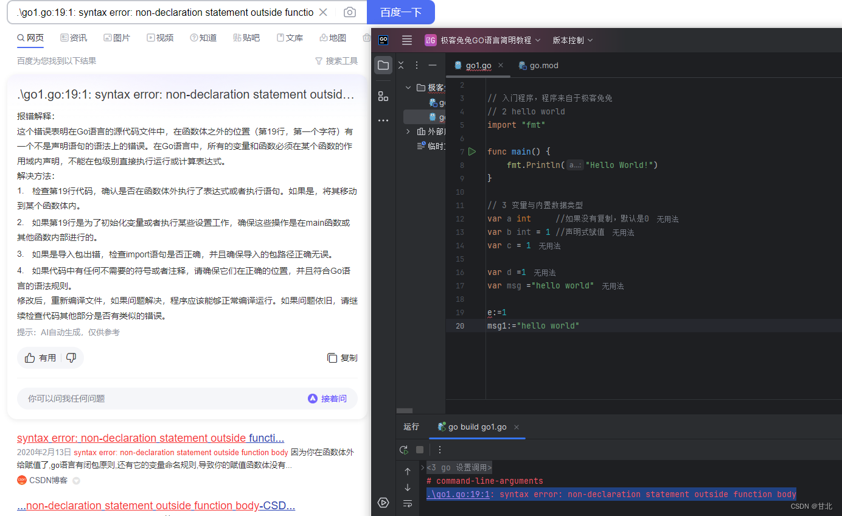Click the 复制 copy button

tap(343, 358)
